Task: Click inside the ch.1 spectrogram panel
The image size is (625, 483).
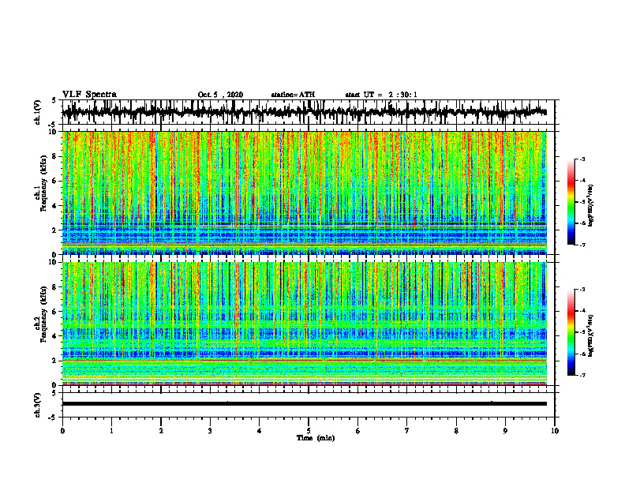Action: pyautogui.click(x=304, y=193)
